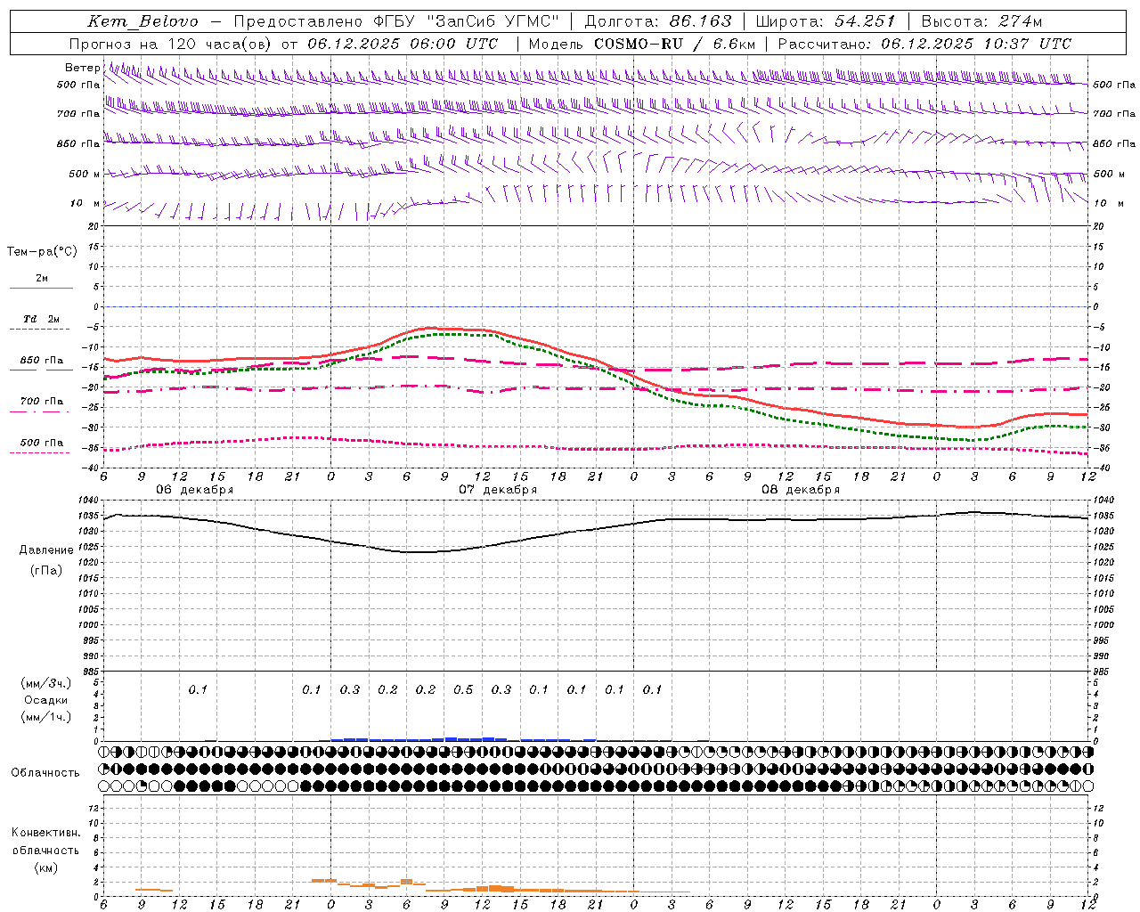
Task: Click the "Ветер" wind panel label
Action: [x=82, y=68]
